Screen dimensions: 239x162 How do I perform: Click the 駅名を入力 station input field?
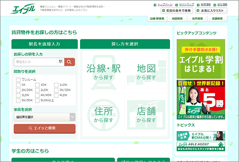[35, 62]
